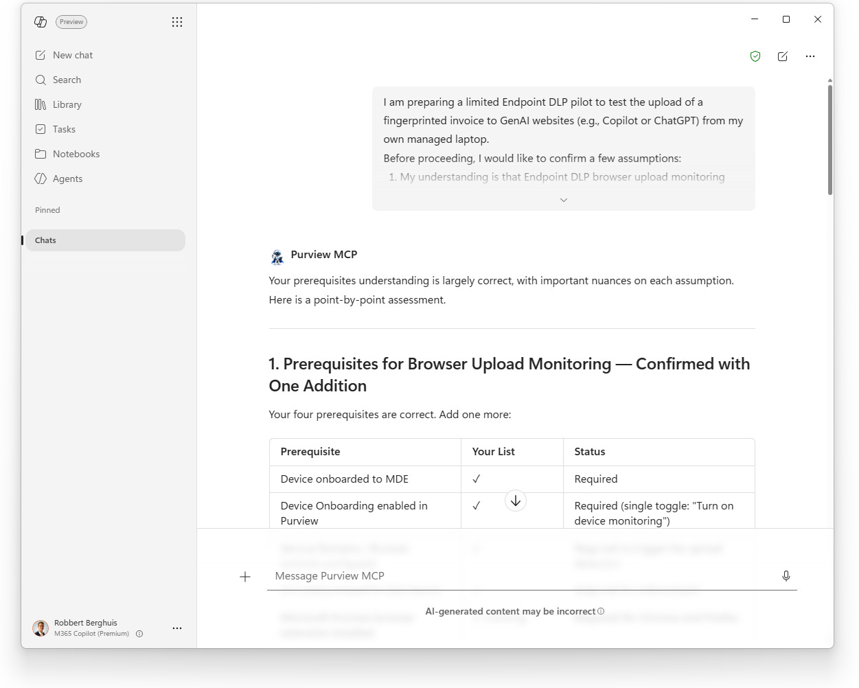Focus the Message Purview MCP input field
Viewport: 859px width, 688px height.
(x=522, y=576)
